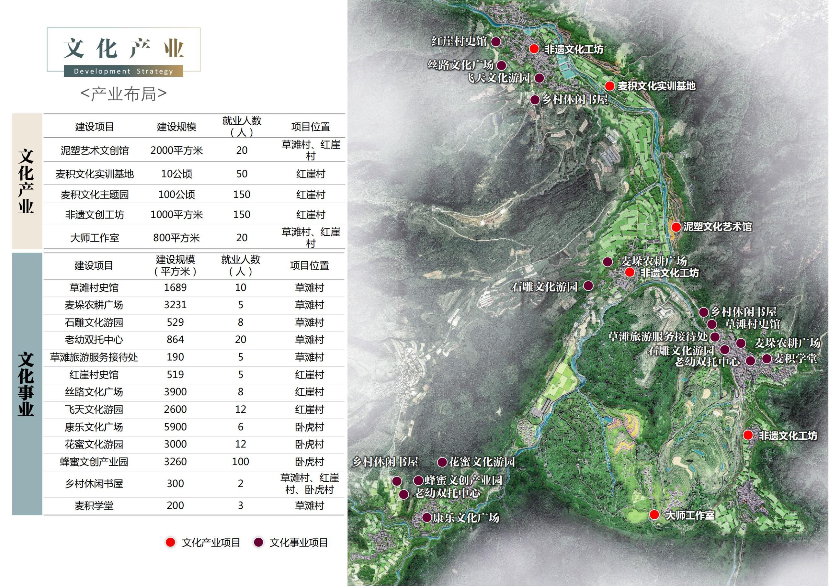Click the 飞天文化游园 marker dot
This screenshot has height=586, width=829.
pos(539,78)
